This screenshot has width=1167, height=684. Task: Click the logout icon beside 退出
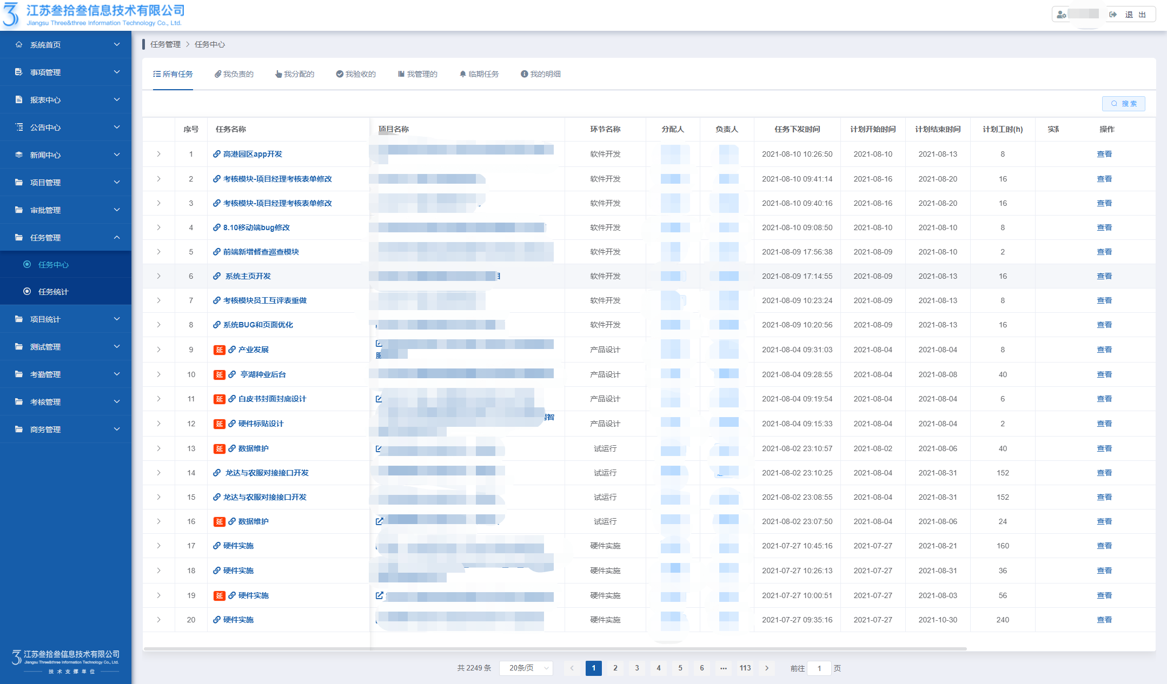click(1113, 15)
